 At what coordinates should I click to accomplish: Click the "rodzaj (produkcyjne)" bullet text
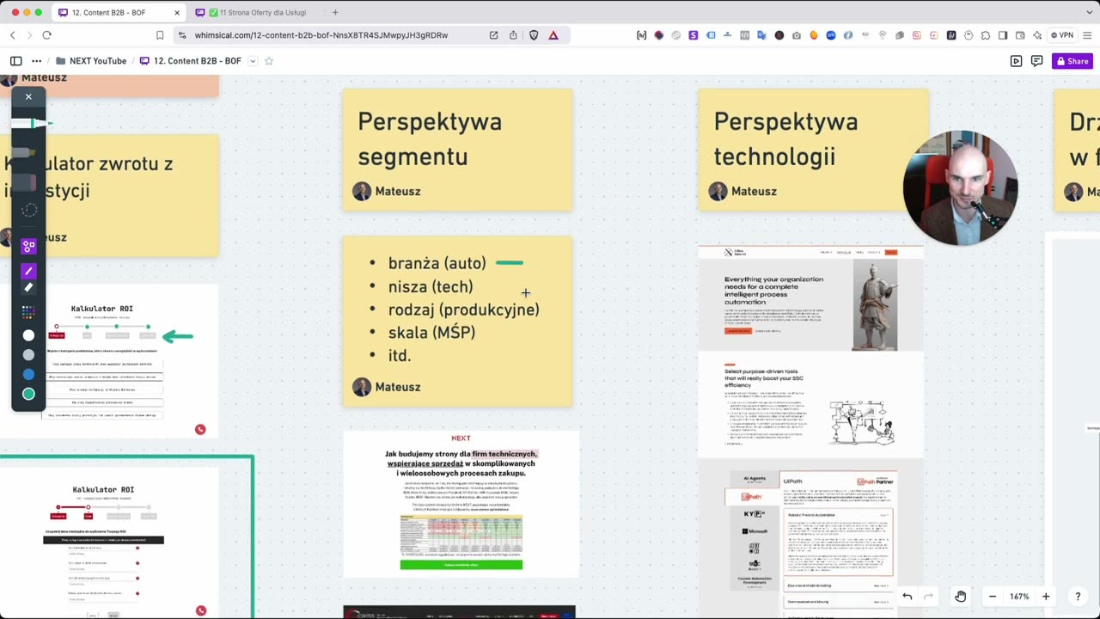coord(463,309)
